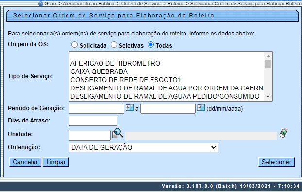
Task: Focus the Unidade code input field
Action: [90, 136]
